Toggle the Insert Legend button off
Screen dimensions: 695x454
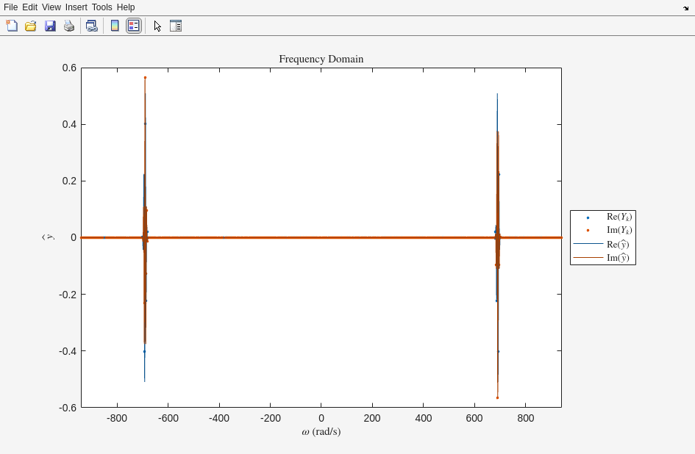coord(133,26)
